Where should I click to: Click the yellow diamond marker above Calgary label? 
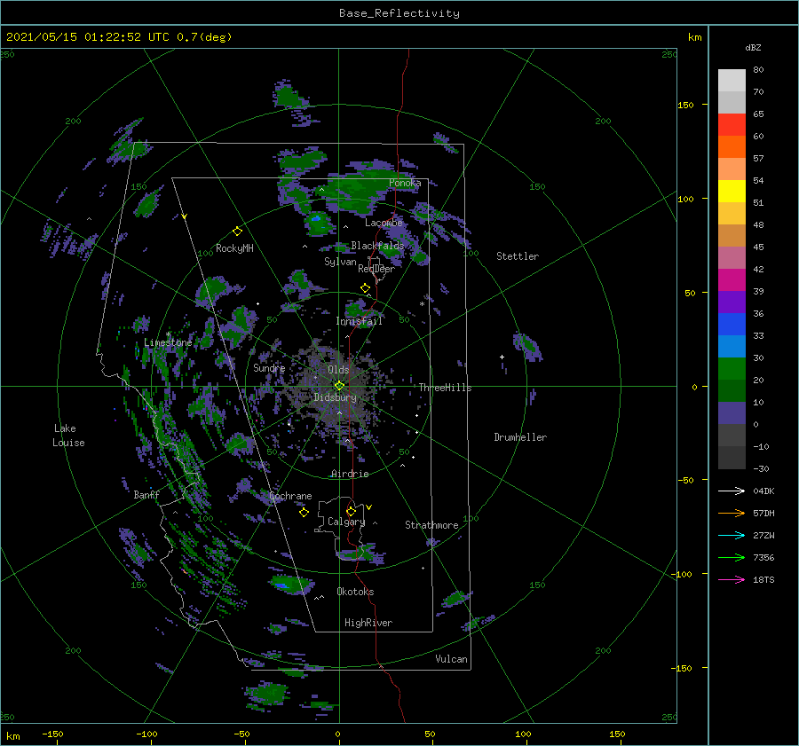click(351, 511)
